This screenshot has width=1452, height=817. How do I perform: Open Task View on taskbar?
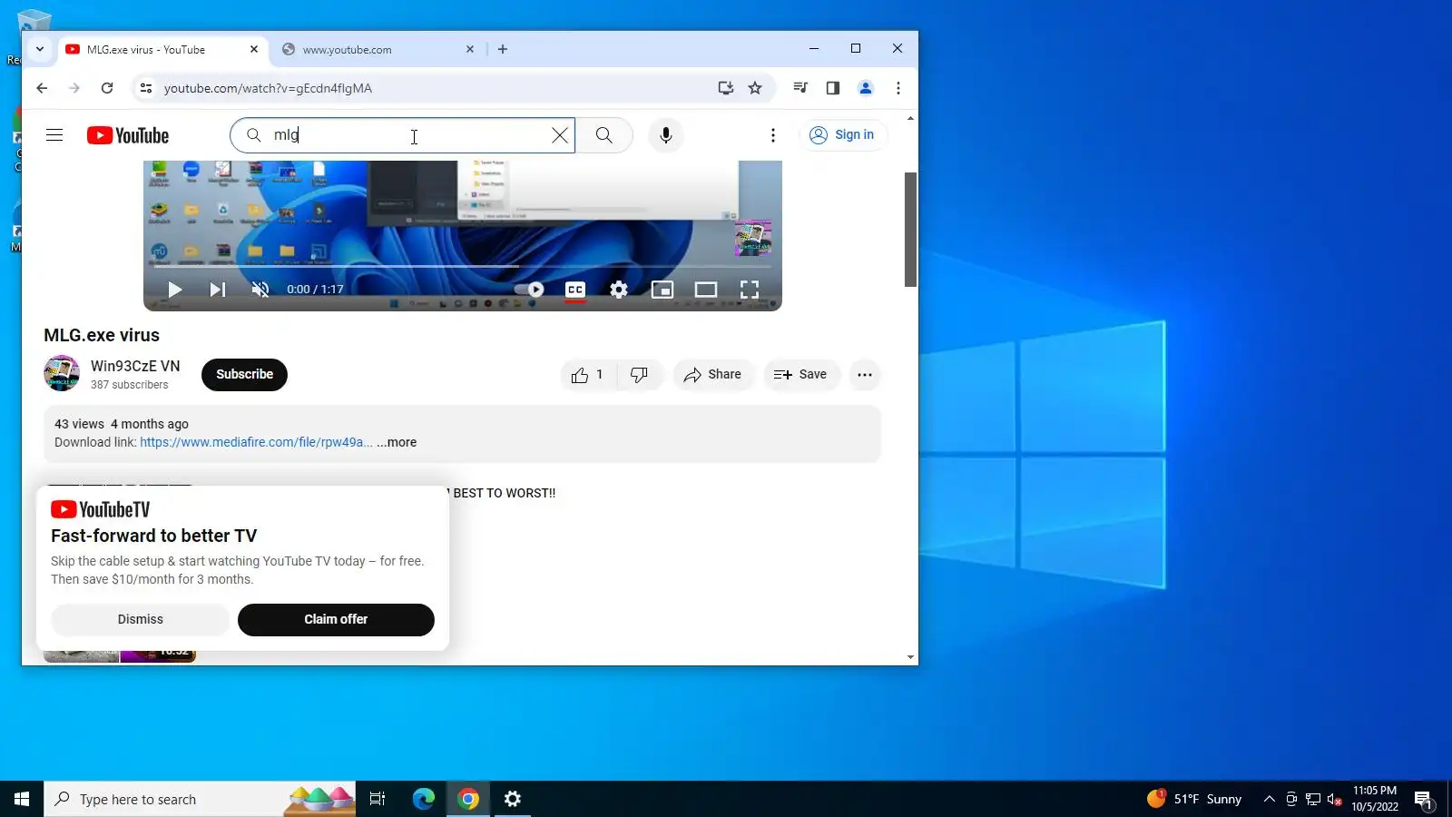tap(378, 799)
